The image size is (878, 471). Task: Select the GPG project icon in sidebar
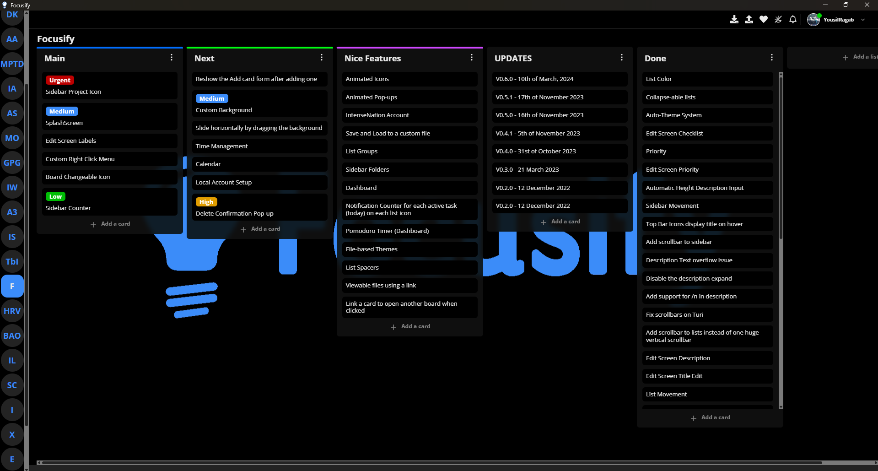pos(12,163)
